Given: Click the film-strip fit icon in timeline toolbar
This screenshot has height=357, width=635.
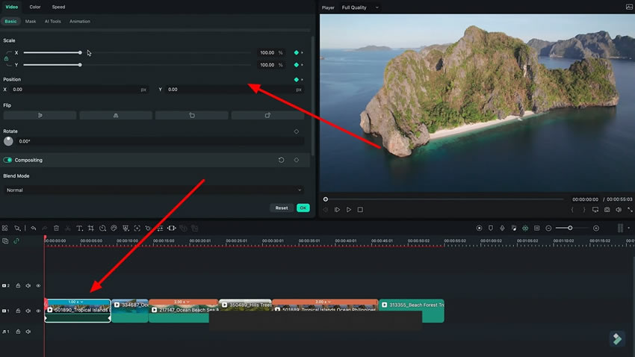Looking at the screenshot, I should coord(172,229).
